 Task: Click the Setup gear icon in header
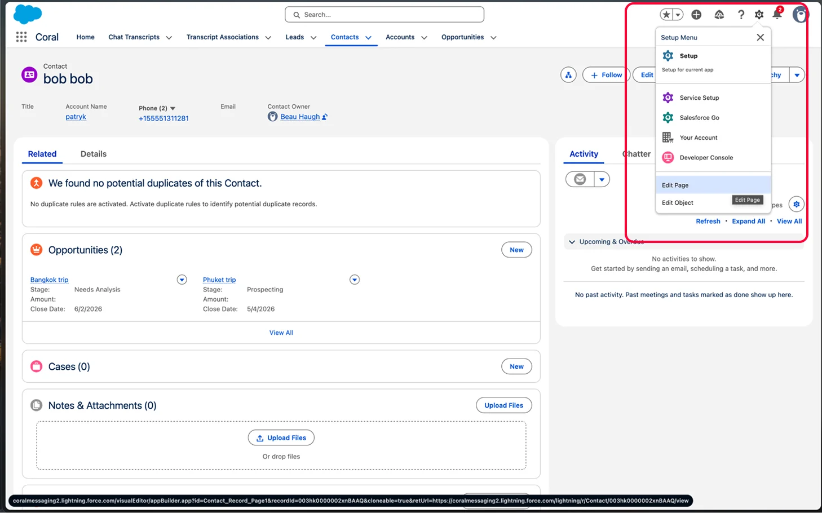pos(759,15)
